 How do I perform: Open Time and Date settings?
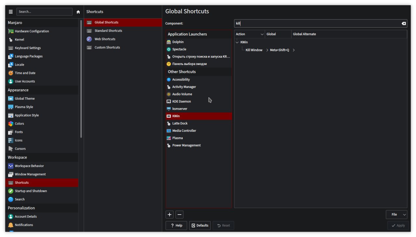[x=42, y=73]
